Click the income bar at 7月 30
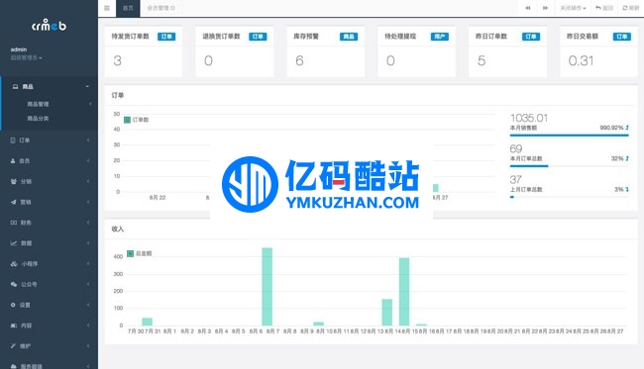This screenshot has height=369, width=644. 147,322
